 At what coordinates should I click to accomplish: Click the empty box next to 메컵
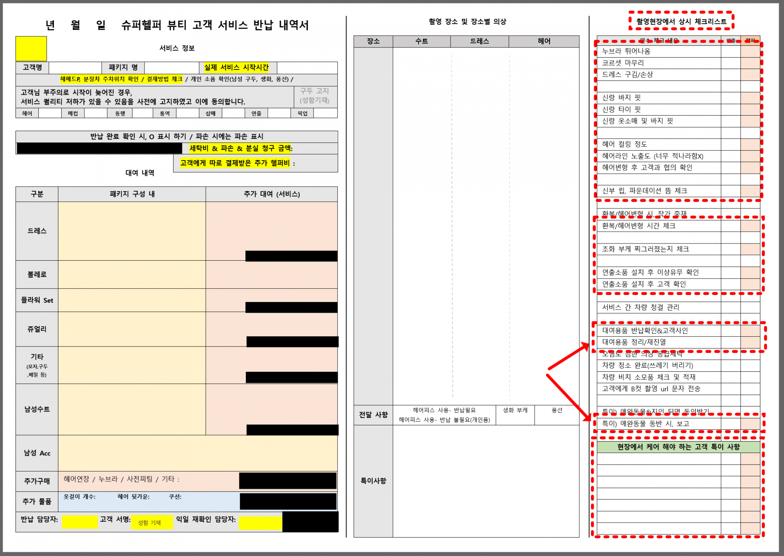point(96,113)
